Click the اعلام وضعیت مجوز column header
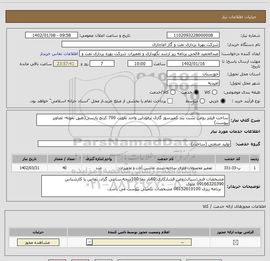This screenshot has width=270, height=261. pyautogui.click(x=139, y=232)
